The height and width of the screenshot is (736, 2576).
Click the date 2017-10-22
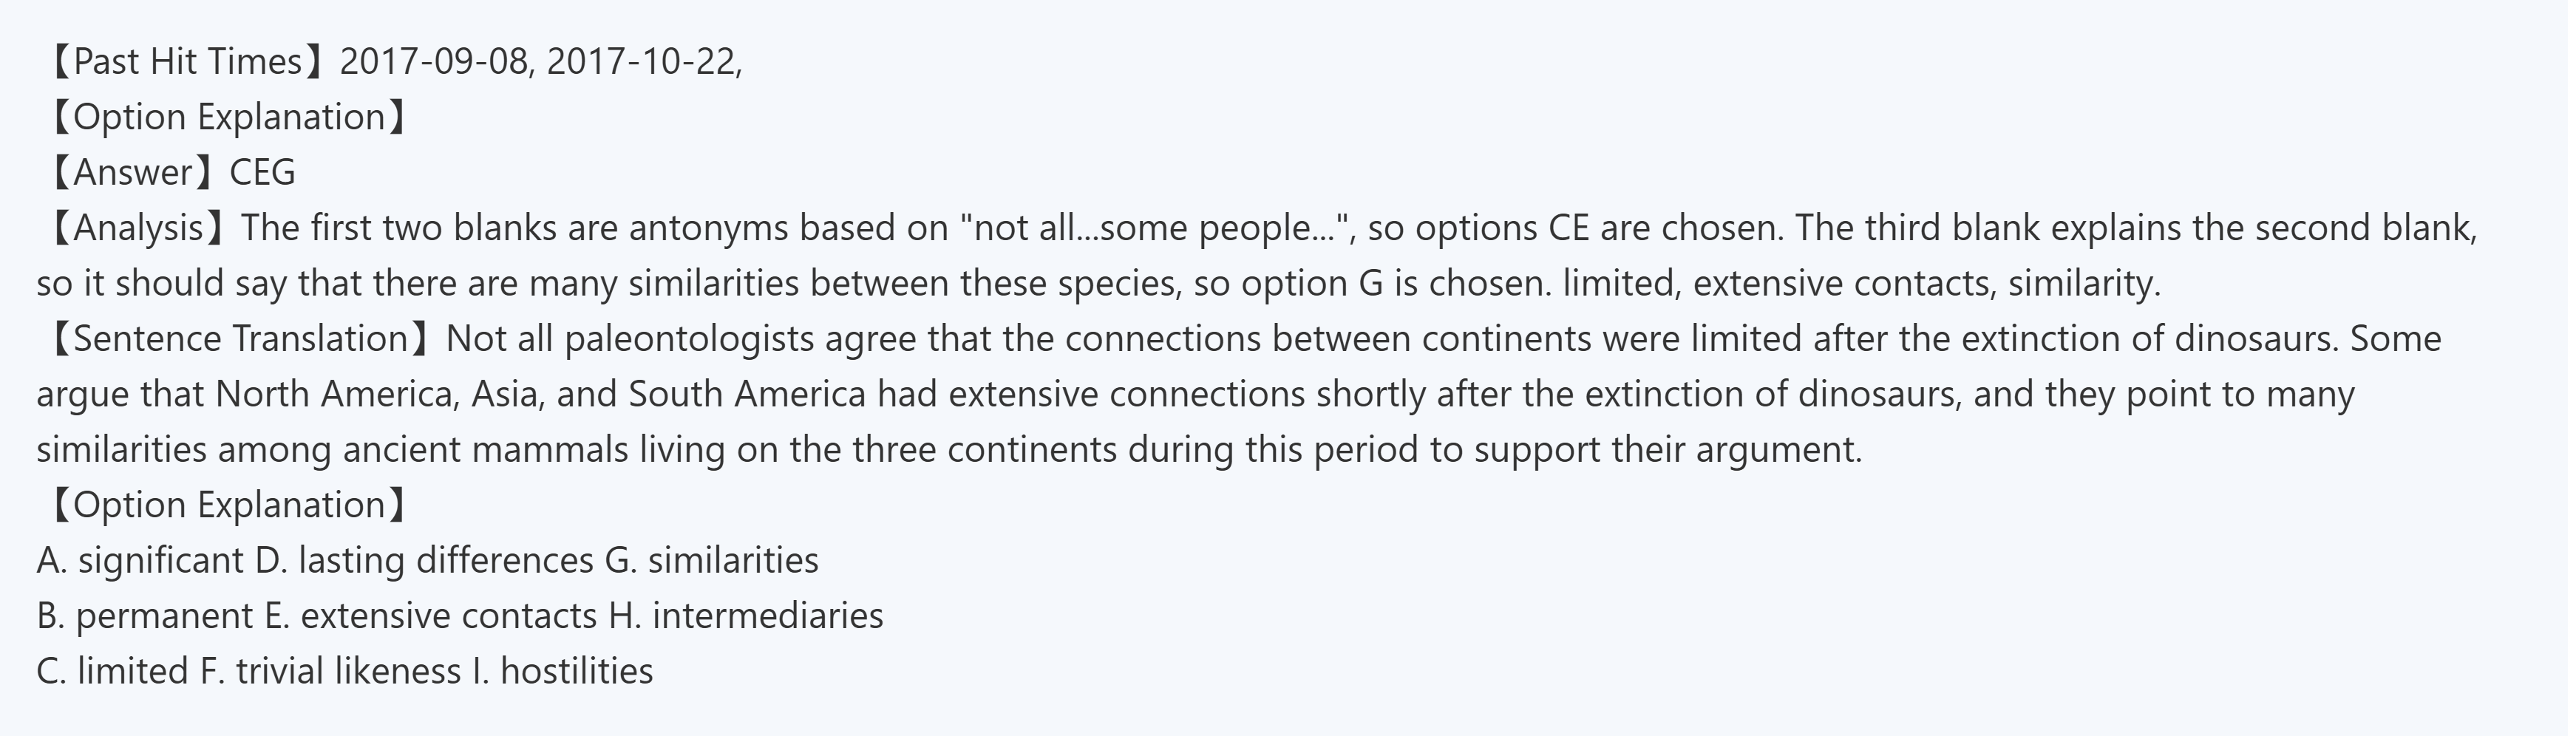click(x=640, y=62)
